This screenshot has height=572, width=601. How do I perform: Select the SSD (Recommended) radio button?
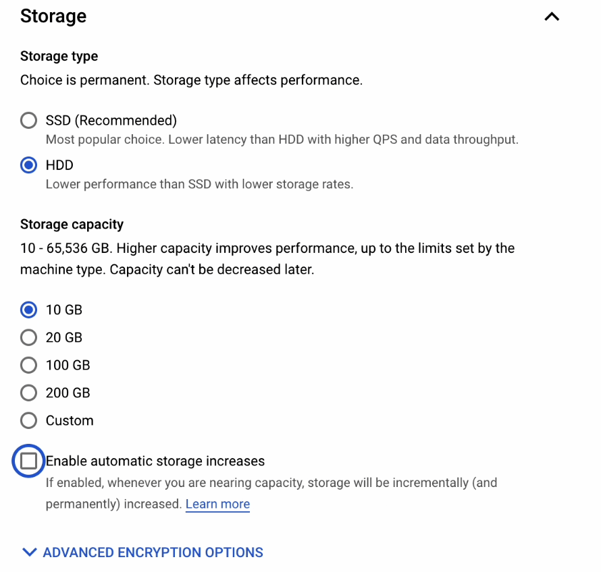28,121
